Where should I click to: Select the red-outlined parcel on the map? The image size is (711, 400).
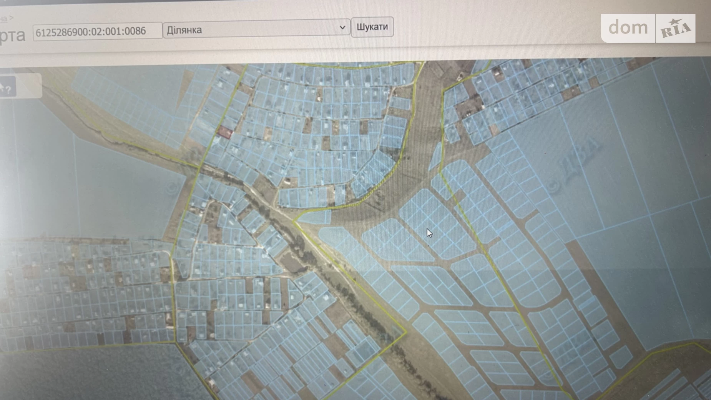[225, 132]
